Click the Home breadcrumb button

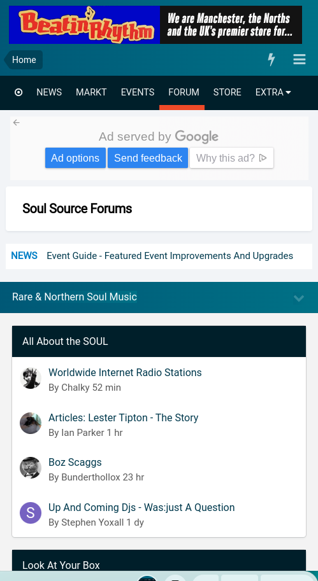(x=24, y=60)
